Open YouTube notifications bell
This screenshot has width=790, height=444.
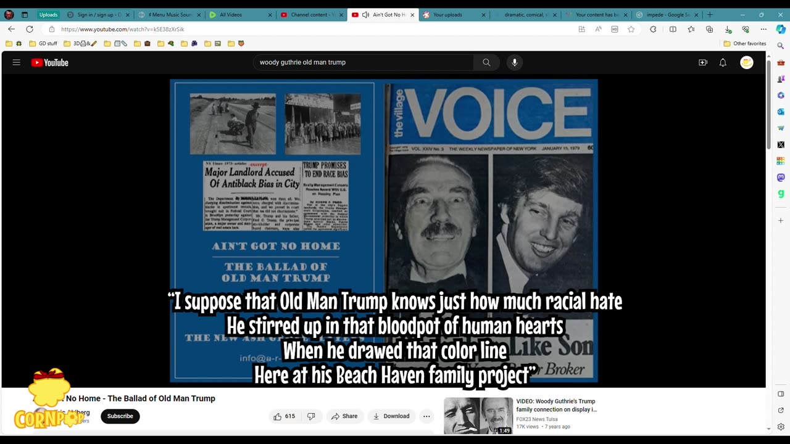pos(723,62)
